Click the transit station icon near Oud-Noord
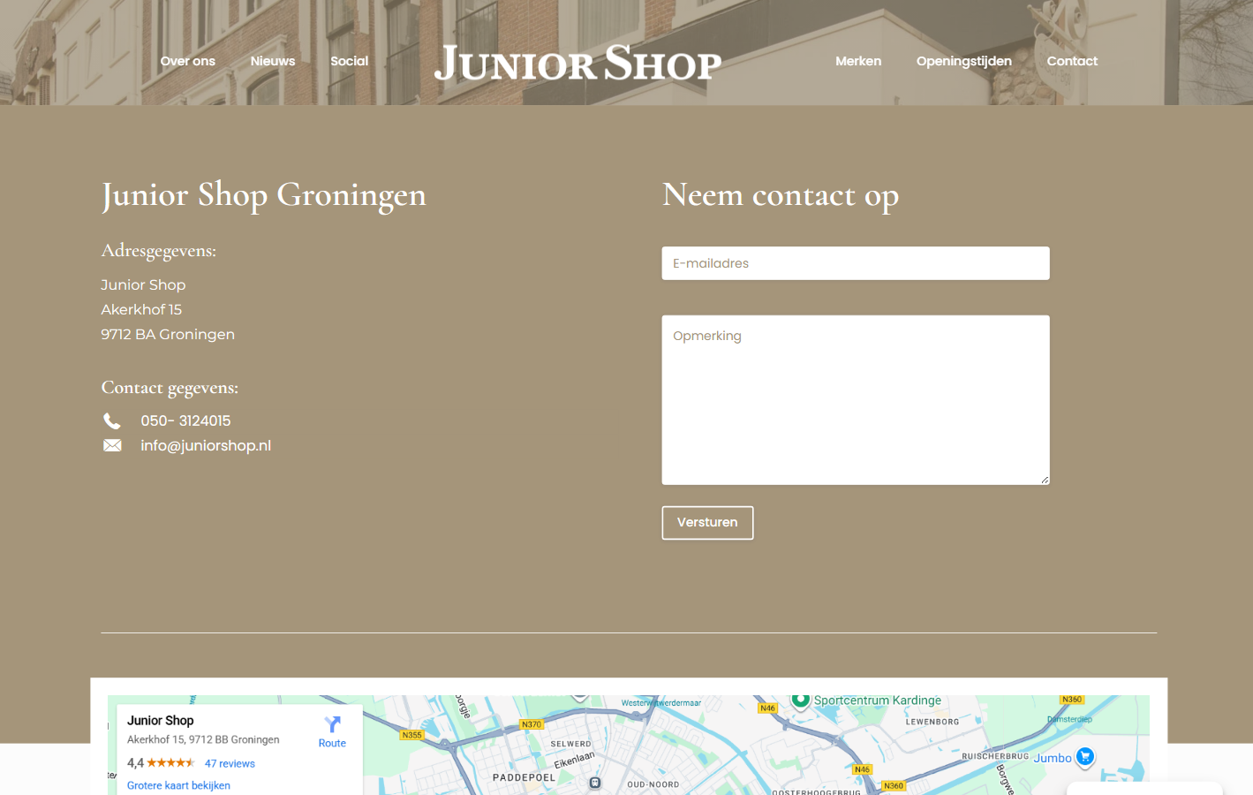This screenshot has height=795, width=1253. [596, 783]
